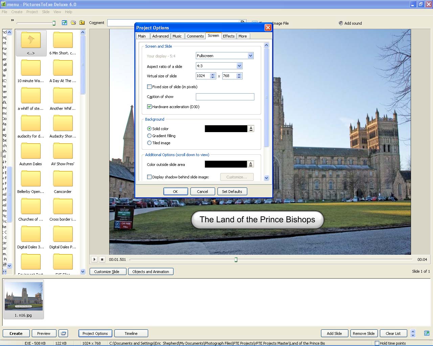Screen dimensions: 433x346
Task: Click the Set Defaults button
Action: coord(232,192)
